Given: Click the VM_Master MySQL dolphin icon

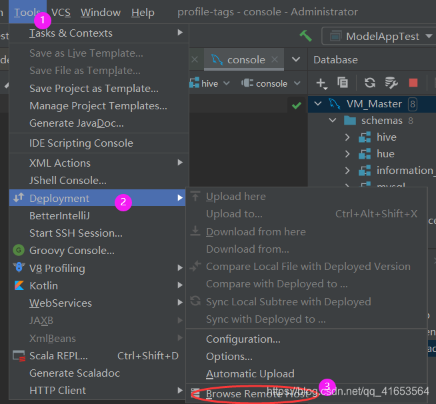Looking at the screenshot, I should click(x=334, y=104).
